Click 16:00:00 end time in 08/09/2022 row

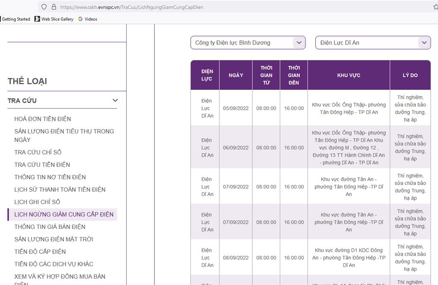coord(294,258)
